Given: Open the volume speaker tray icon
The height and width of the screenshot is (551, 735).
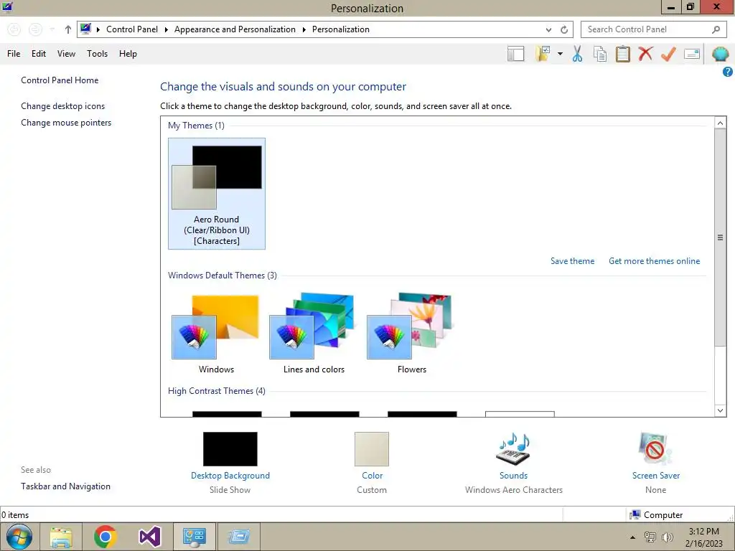Looking at the screenshot, I should coord(667,537).
